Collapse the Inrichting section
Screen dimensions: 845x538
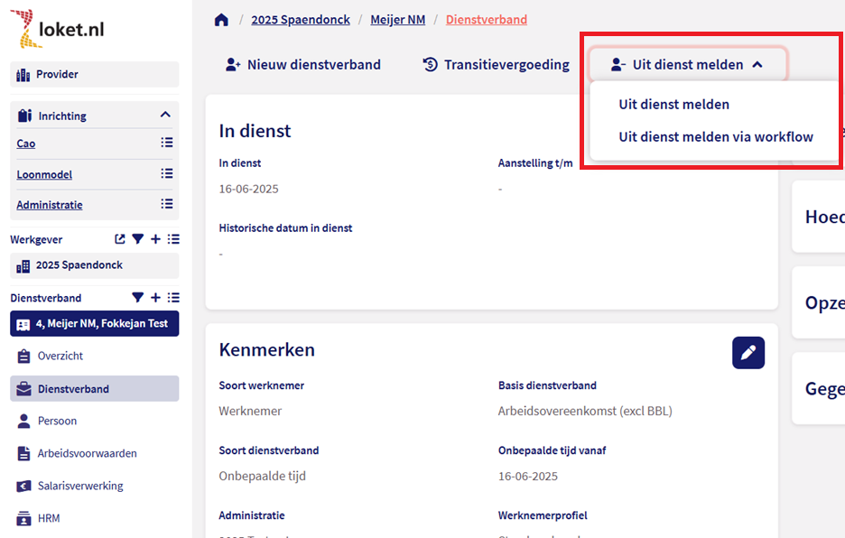(x=165, y=115)
